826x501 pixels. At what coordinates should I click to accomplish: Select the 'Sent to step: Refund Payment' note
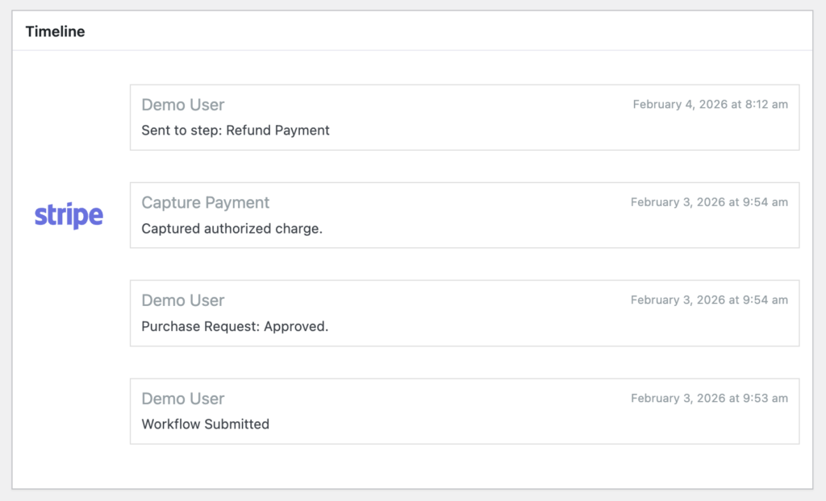pos(236,130)
